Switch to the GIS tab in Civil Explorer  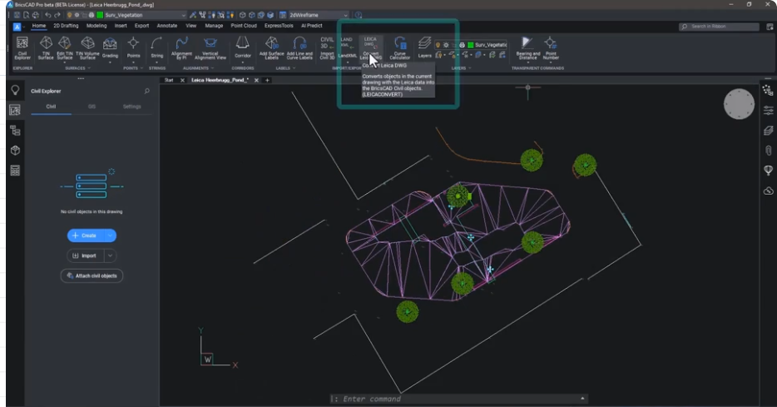click(x=92, y=107)
